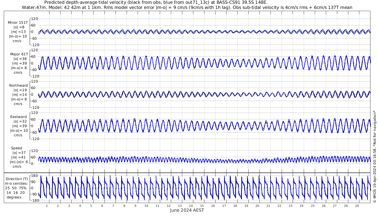The width and height of the screenshot is (378, 216).
Task: Click the '|o| =36' value in Major panel
Action: tap(20, 59)
